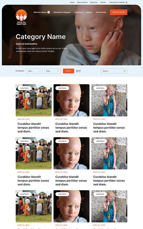The image size is (143, 229).
Task: Click the Under The Same Sun logo
Action: pyautogui.click(x=21, y=17)
